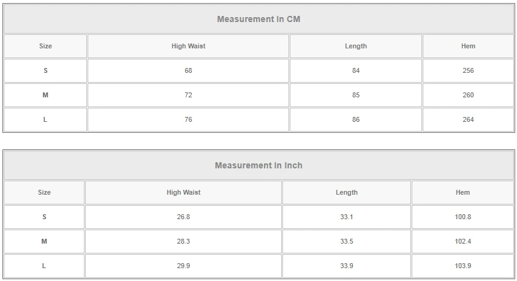This screenshot has width=517, height=281.
Task: Select size M row in CM table
Action: coord(45,95)
